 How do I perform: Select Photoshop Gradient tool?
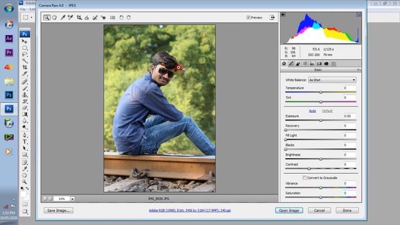point(24,114)
